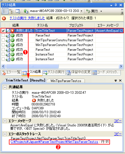The width and height of the screenshot is (125, 154).
Task: Switch to the エラー一覧 tab
Action: [x=11, y=73]
